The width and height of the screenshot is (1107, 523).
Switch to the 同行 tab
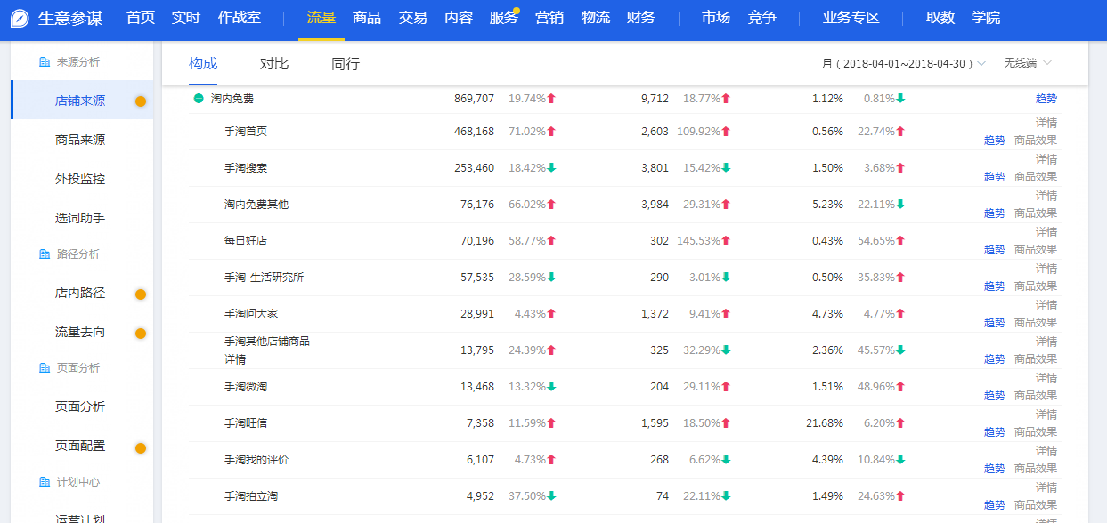(346, 64)
